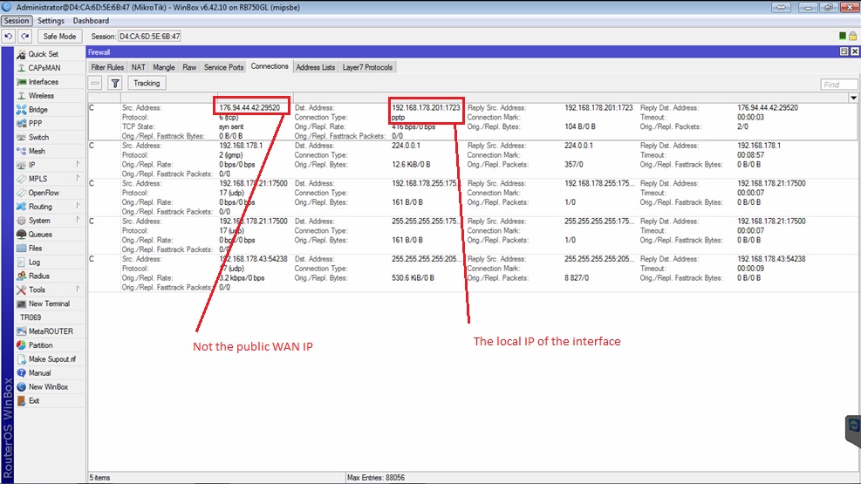Viewport: 861px width, 484px height.
Task: Open the Switch menu
Action: pos(38,137)
